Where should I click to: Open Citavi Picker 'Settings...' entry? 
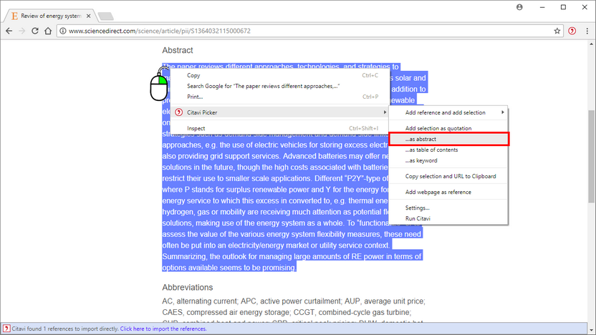[448, 208]
